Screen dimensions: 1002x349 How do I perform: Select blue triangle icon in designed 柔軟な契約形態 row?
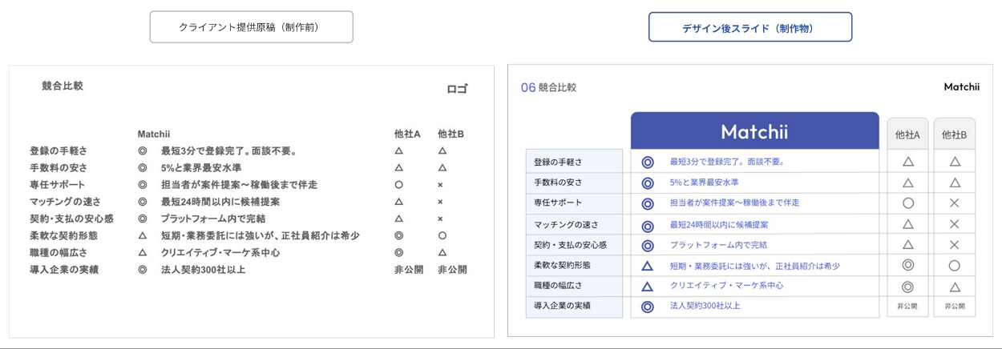pyautogui.click(x=648, y=266)
